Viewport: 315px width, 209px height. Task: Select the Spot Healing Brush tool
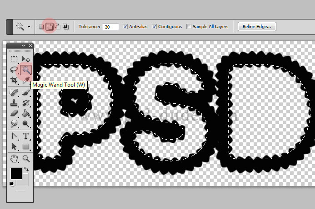tap(14, 92)
